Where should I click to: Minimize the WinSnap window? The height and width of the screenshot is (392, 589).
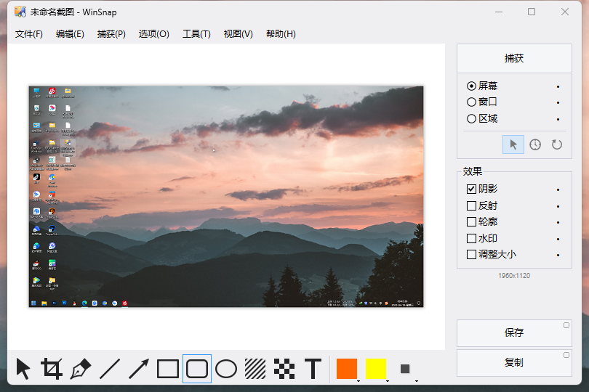tap(499, 12)
